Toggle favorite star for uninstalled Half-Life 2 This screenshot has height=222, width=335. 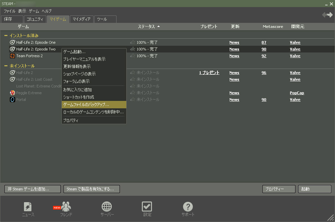132,73
